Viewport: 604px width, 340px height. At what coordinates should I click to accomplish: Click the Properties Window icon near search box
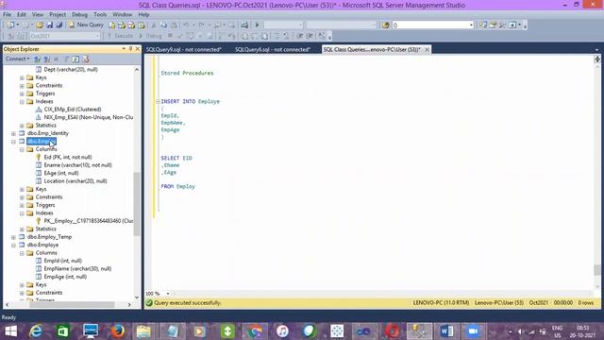pyautogui.click(x=493, y=25)
